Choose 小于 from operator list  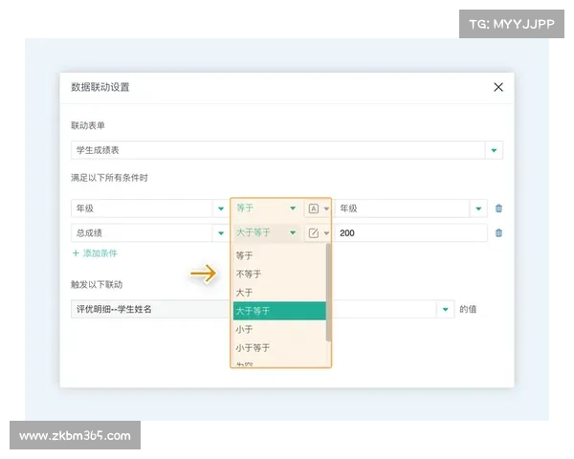point(279,329)
